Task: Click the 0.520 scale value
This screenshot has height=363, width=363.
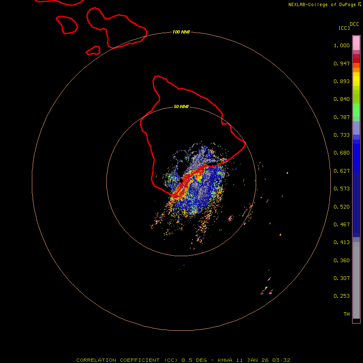Action: pyautogui.click(x=342, y=207)
